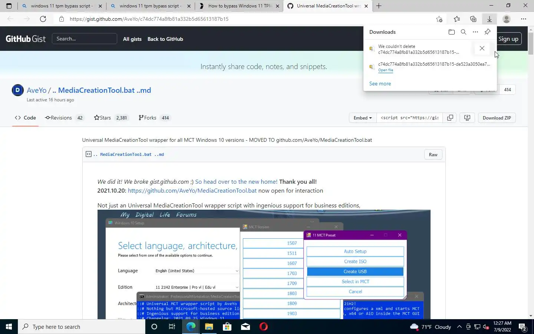Dismiss the 'We couldn't delete' download entry
The width and height of the screenshot is (534, 334).
[482, 48]
